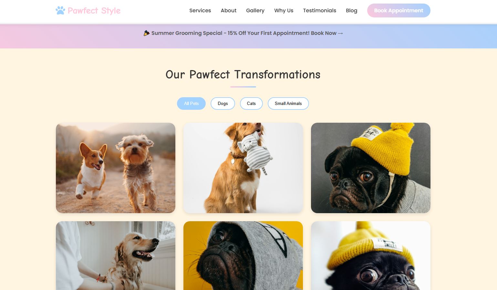Show only Small Animals photos
Viewport: 497px width, 290px height.
(288, 103)
